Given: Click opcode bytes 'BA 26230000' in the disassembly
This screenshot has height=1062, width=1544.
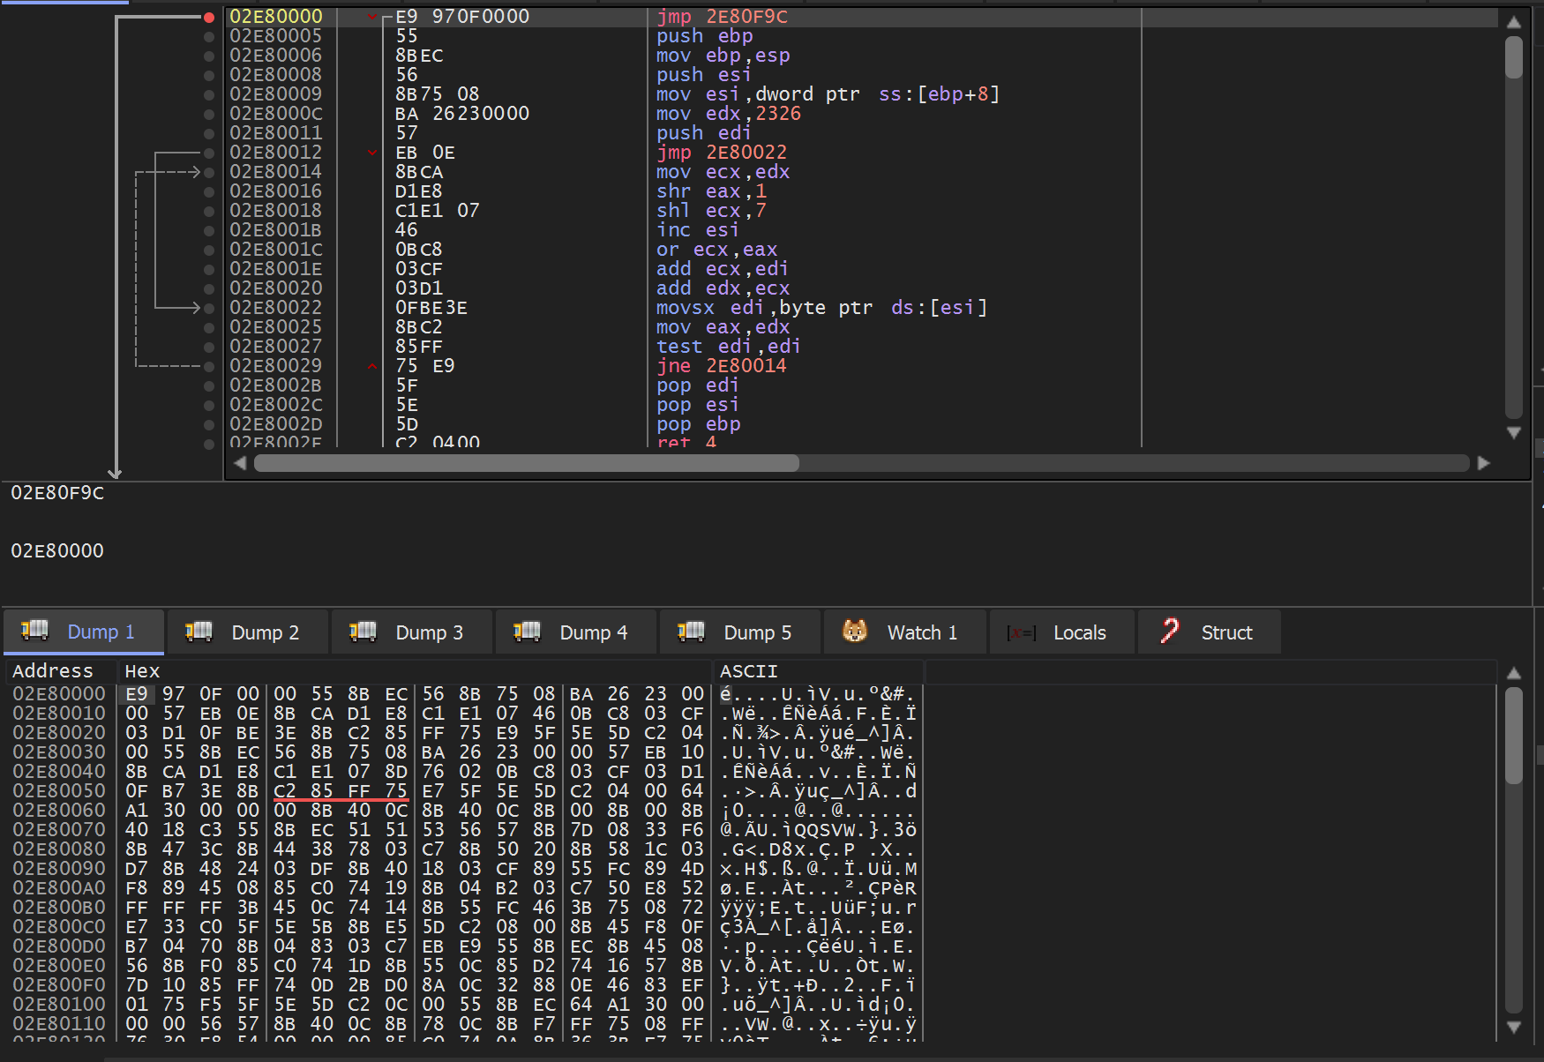Looking at the screenshot, I should (462, 114).
